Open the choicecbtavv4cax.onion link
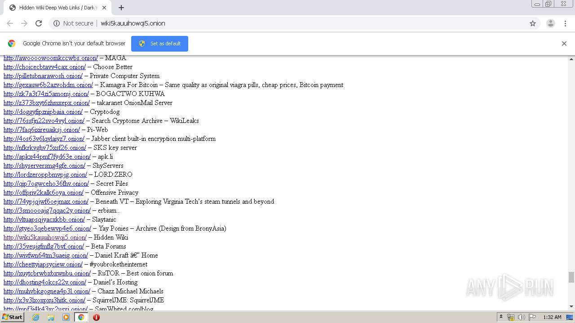The height and width of the screenshot is (323, 575). tap(44, 67)
